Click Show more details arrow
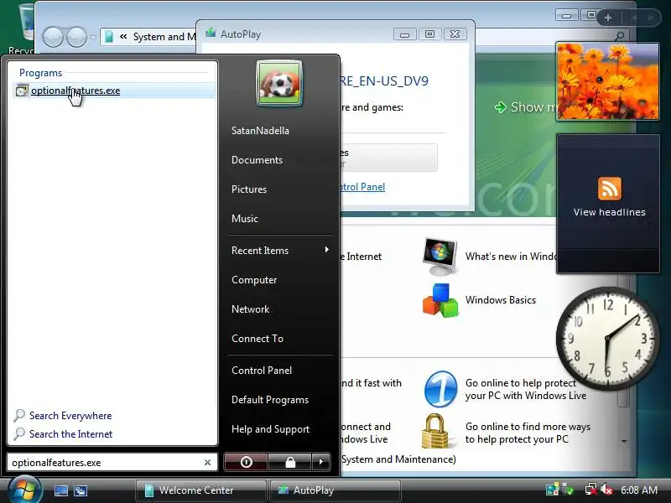The image size is (671, 503). tap(500, 107)
